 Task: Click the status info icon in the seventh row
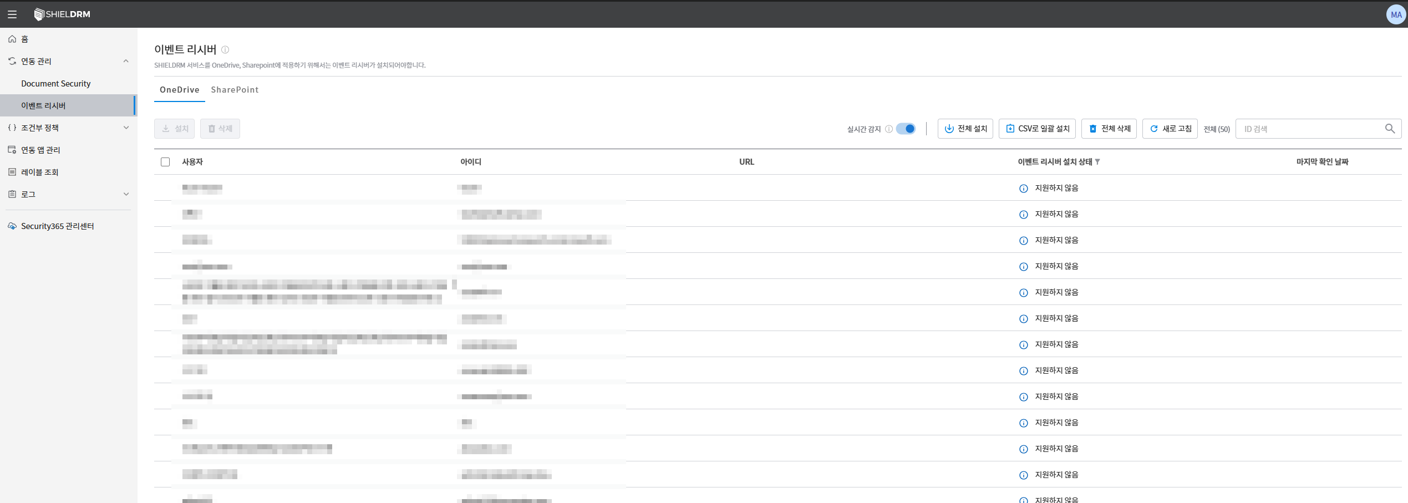(1024, 345)
